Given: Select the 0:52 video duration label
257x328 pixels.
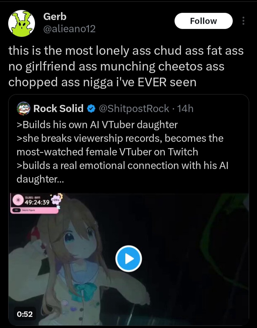Looking at the screenshot, I should (x=25, y=314).
